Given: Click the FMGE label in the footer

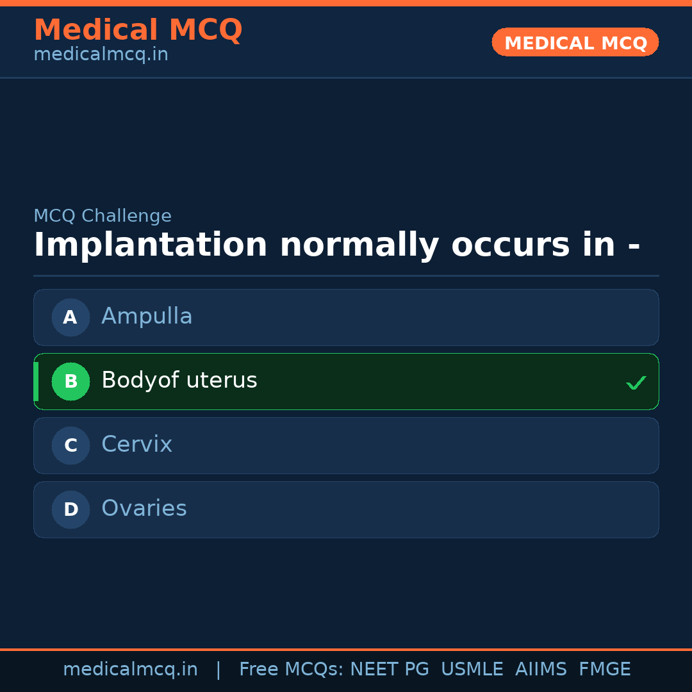Looking at the screenshot, I should pos(604,668).
